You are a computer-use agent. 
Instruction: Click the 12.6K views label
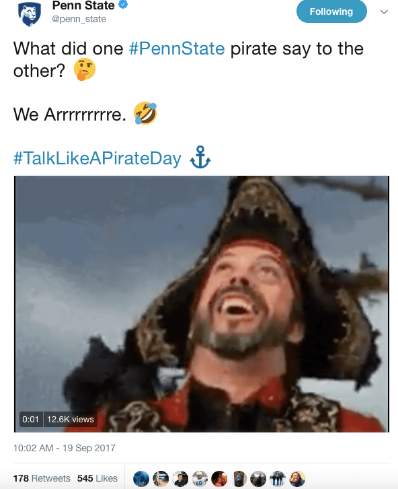pyautogui.click(x=71, y=419)
